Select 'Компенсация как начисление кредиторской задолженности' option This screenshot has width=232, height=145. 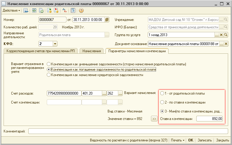pyautogui.click(x=49, y=75)
